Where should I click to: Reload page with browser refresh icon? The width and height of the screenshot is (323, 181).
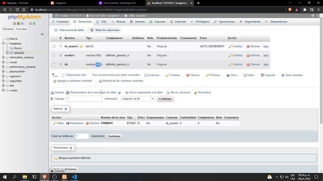(17, 10)
